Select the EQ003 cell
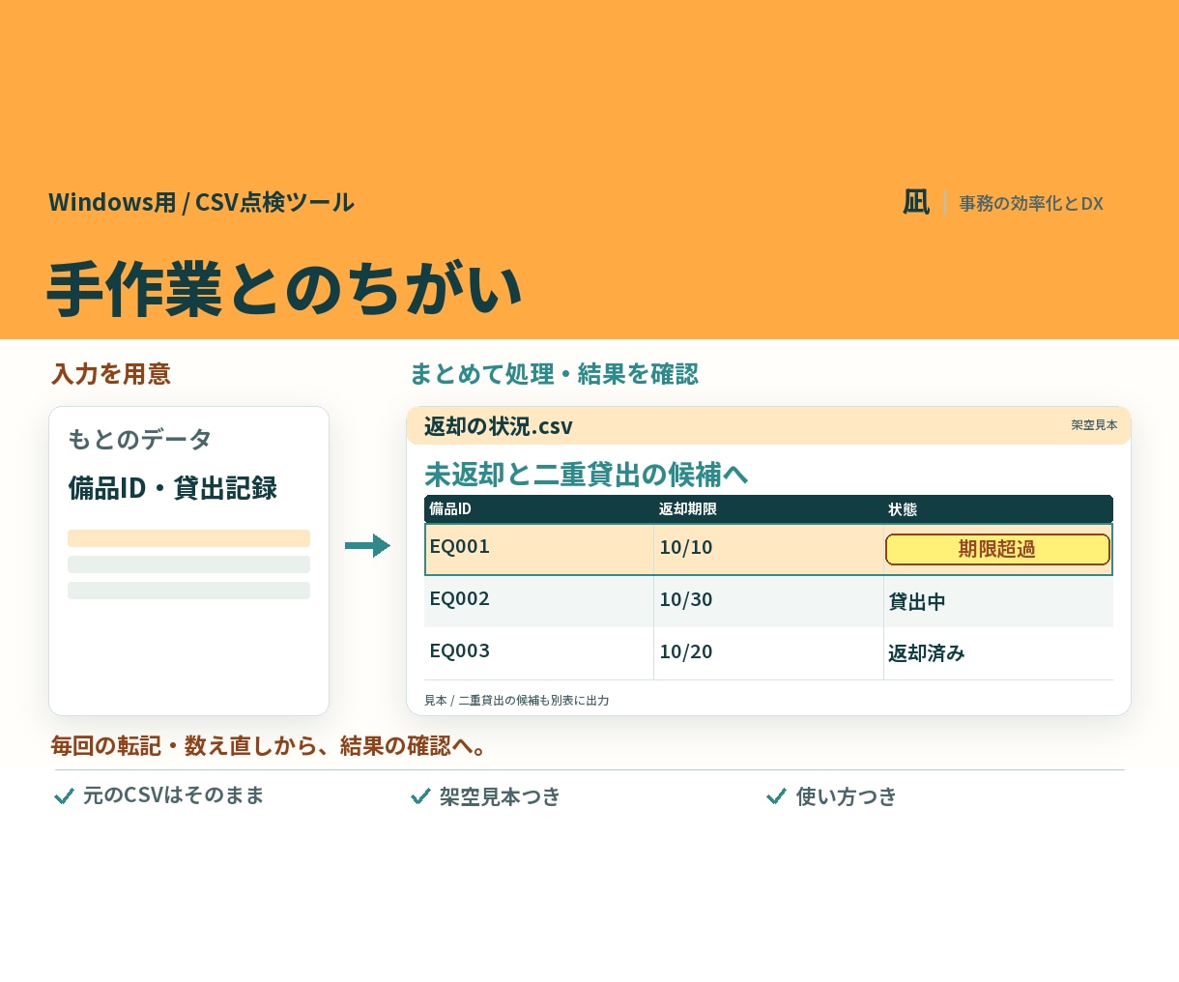1179x982 pixels. (539, 653)
